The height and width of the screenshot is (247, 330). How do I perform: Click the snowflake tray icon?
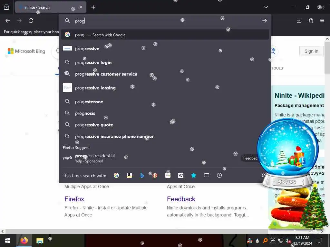click(x=273, y=241)
